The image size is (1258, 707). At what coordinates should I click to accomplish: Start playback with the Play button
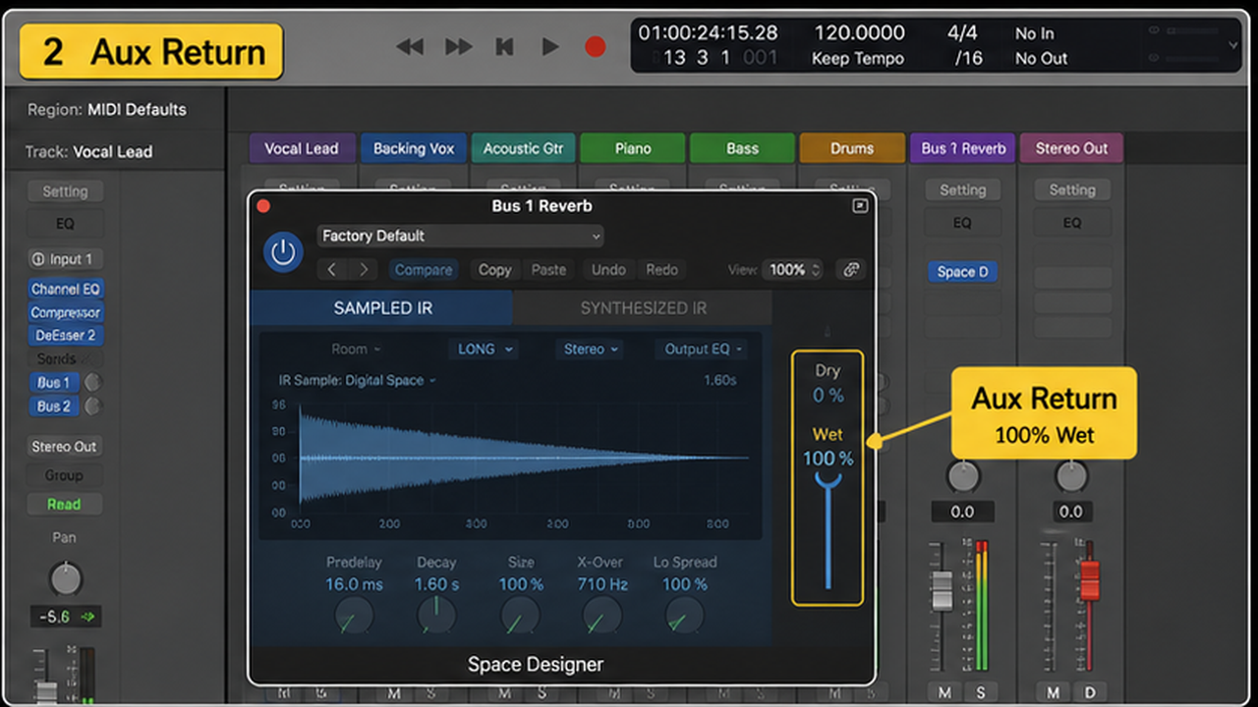550,46
